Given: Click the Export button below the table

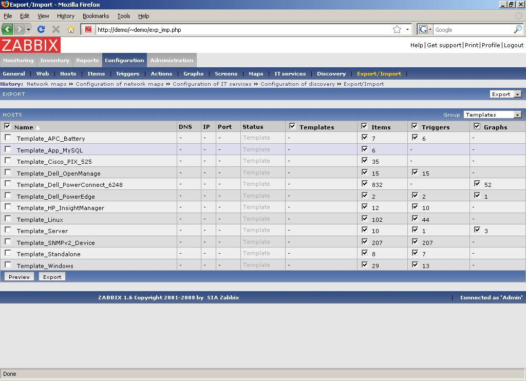Looking at the screenshot, I should click(52, 277).
